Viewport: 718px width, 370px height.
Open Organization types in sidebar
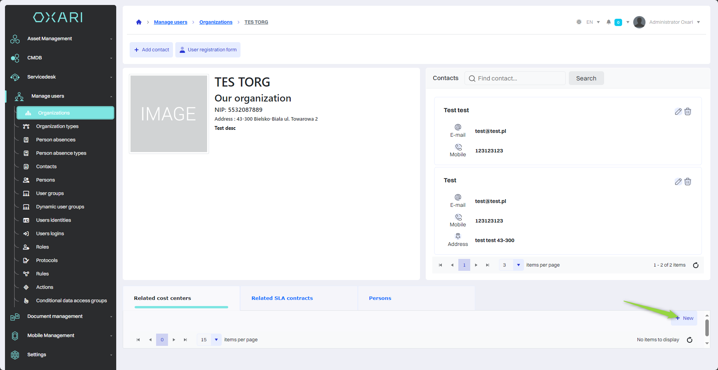click(x=57, y=126)
